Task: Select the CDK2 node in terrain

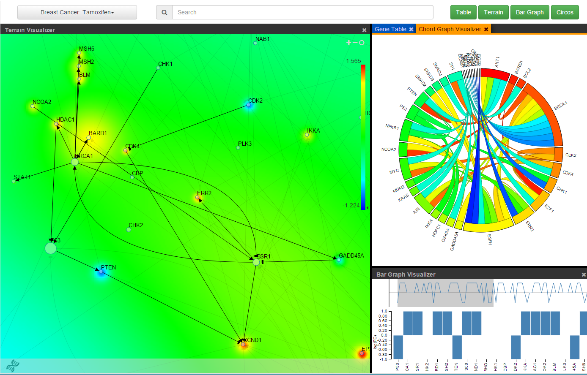Action: pyautogui.click(x=249, y=105)
